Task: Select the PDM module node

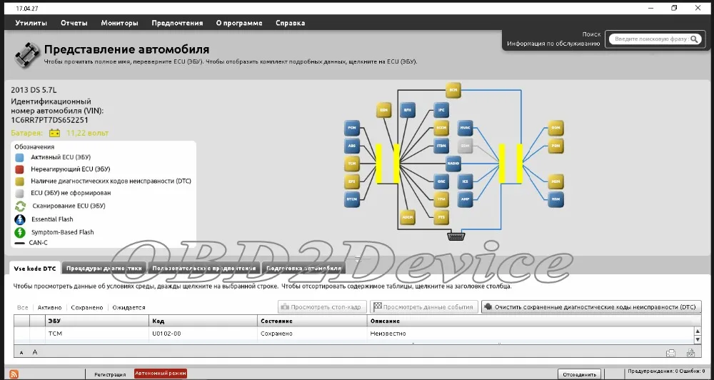Action: (556, 146)
